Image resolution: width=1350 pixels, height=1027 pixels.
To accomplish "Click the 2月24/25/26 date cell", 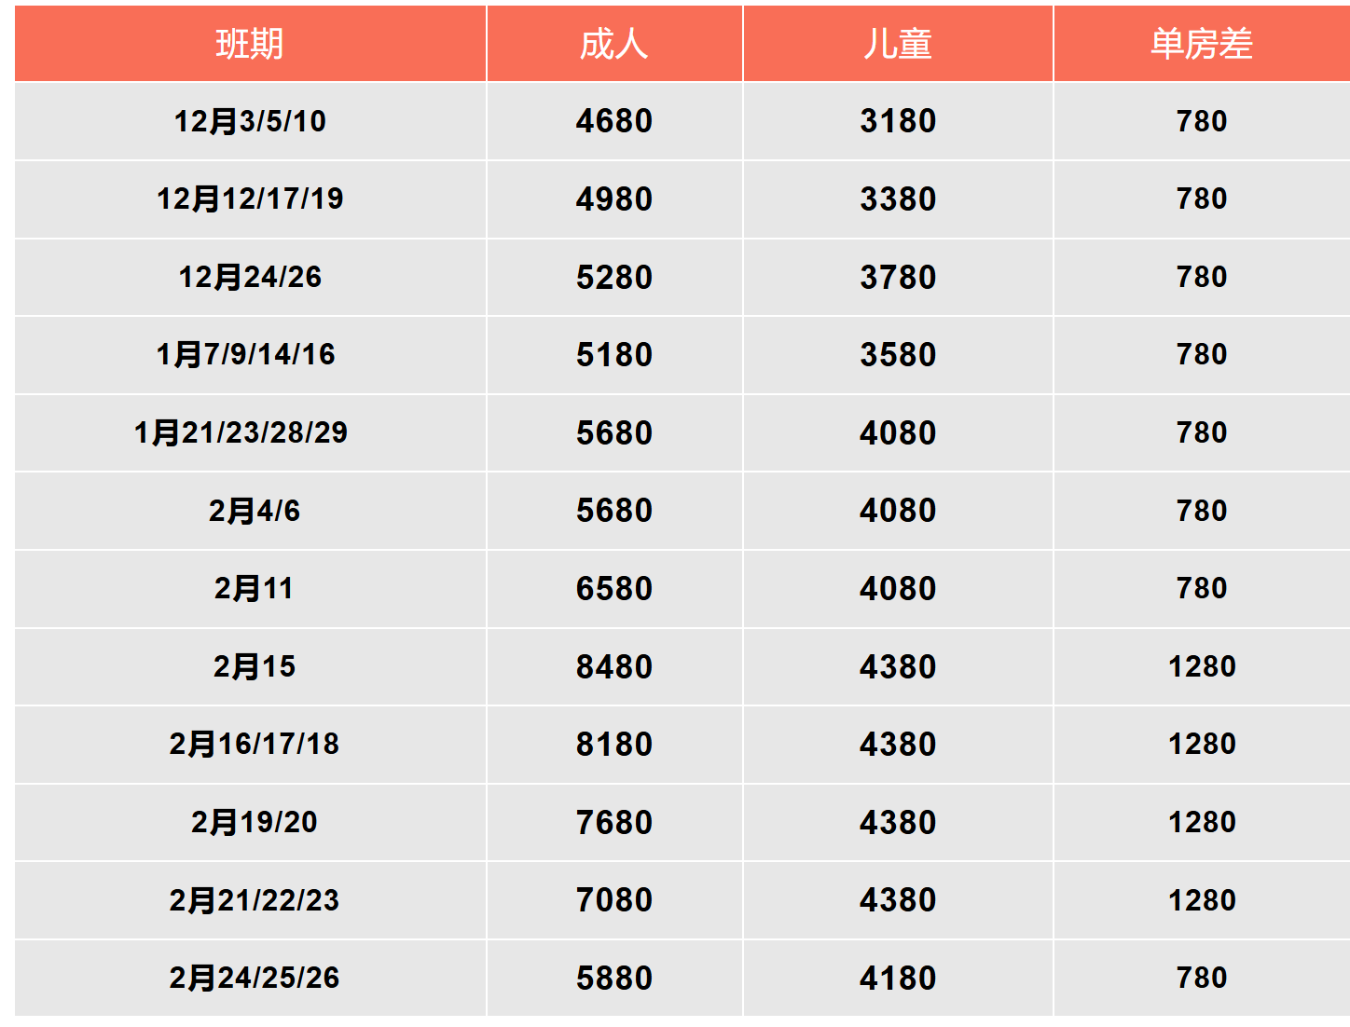I will [x=254, y=978].
